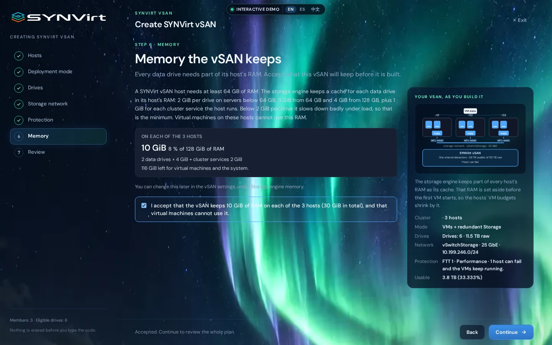552x345 pixels.
Task: Switch language to ES
Action: (x=302, y=9)
